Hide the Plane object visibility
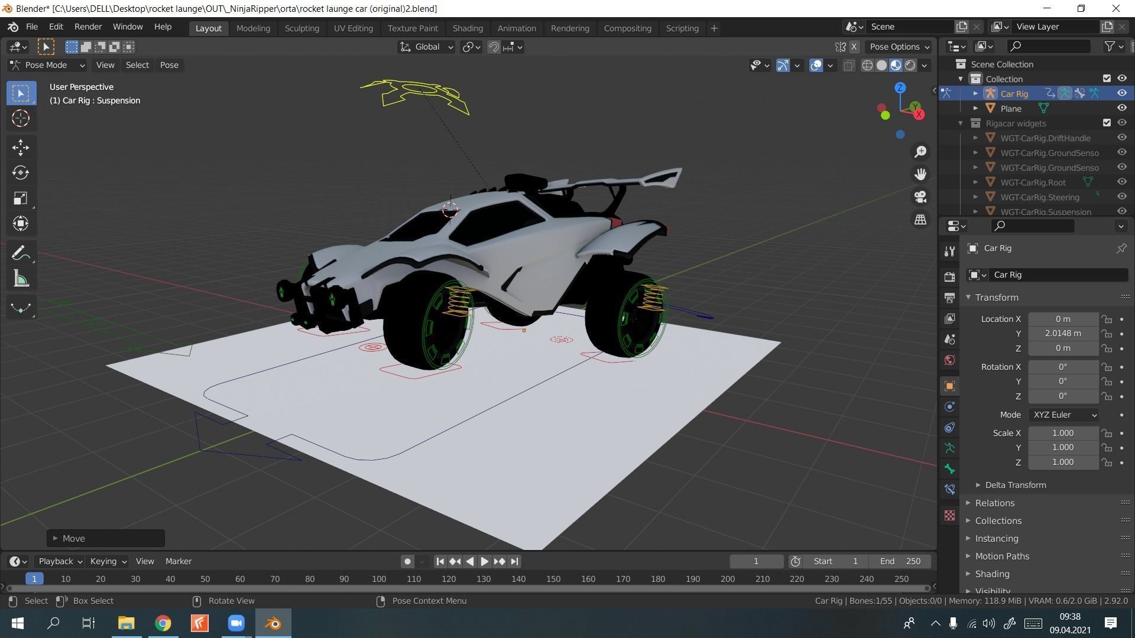 [x=1121, y=108]
